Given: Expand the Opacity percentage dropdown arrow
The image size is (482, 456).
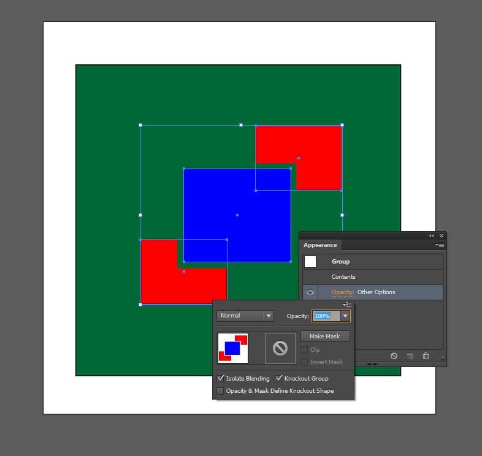Looking at the screenshot, I should pos(345,316).
